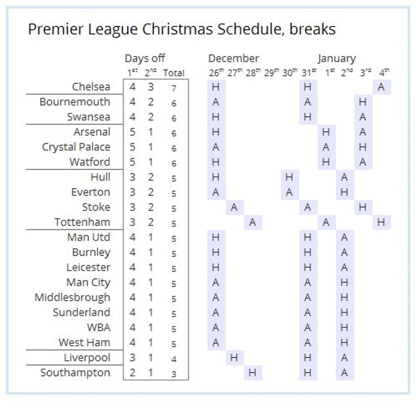Click Chelsea's away cell on January 4th
The height and width of the screenshot is (402, 416).
pos(381,87)
